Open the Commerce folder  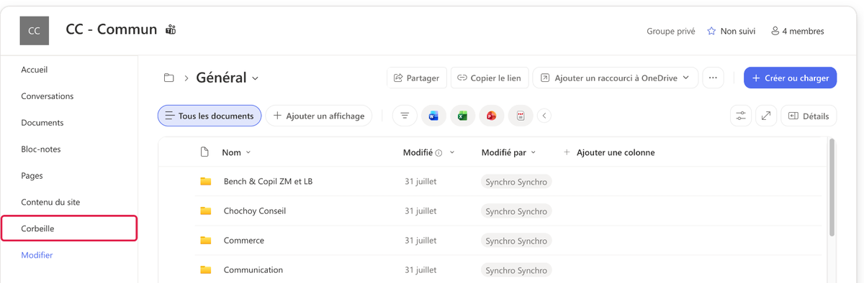pos(244,241)
